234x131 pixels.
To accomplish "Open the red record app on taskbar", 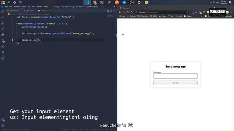I will click(x=132, y=3).
